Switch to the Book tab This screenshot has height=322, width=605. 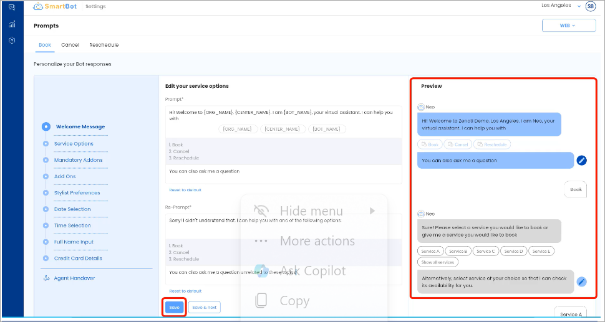click(x=45, y=45)
